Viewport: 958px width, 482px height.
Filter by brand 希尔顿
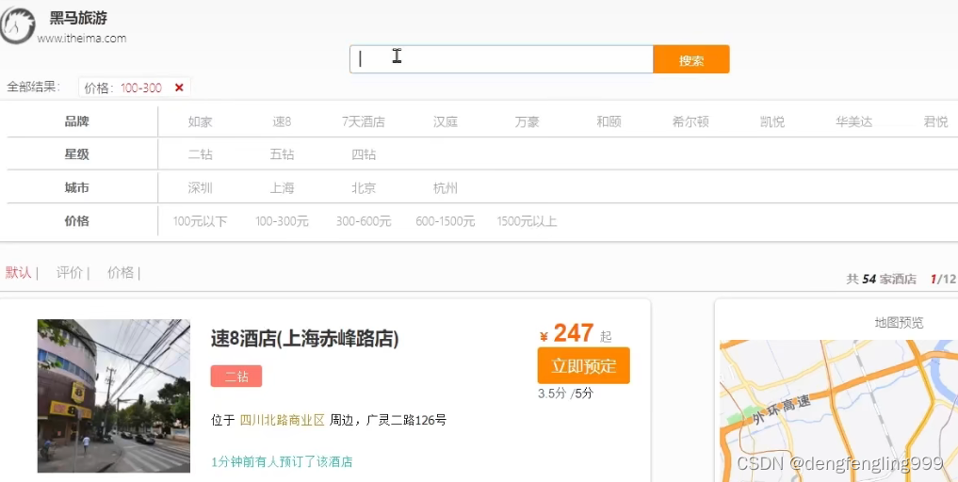(690, 121)
